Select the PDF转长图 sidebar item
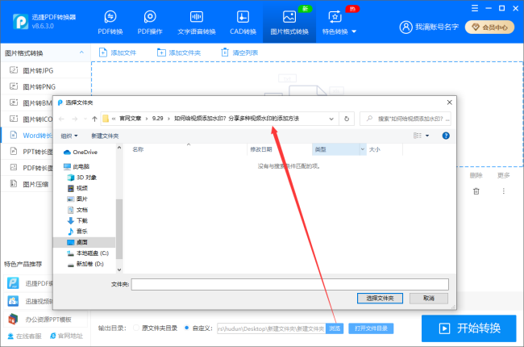 27,168
